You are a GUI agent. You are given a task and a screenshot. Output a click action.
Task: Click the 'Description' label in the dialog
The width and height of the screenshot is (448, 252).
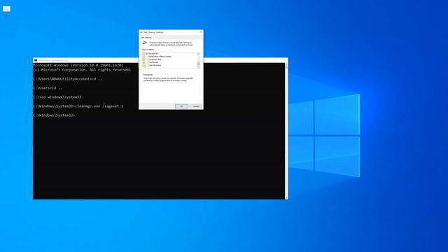[x=148, y=75]
